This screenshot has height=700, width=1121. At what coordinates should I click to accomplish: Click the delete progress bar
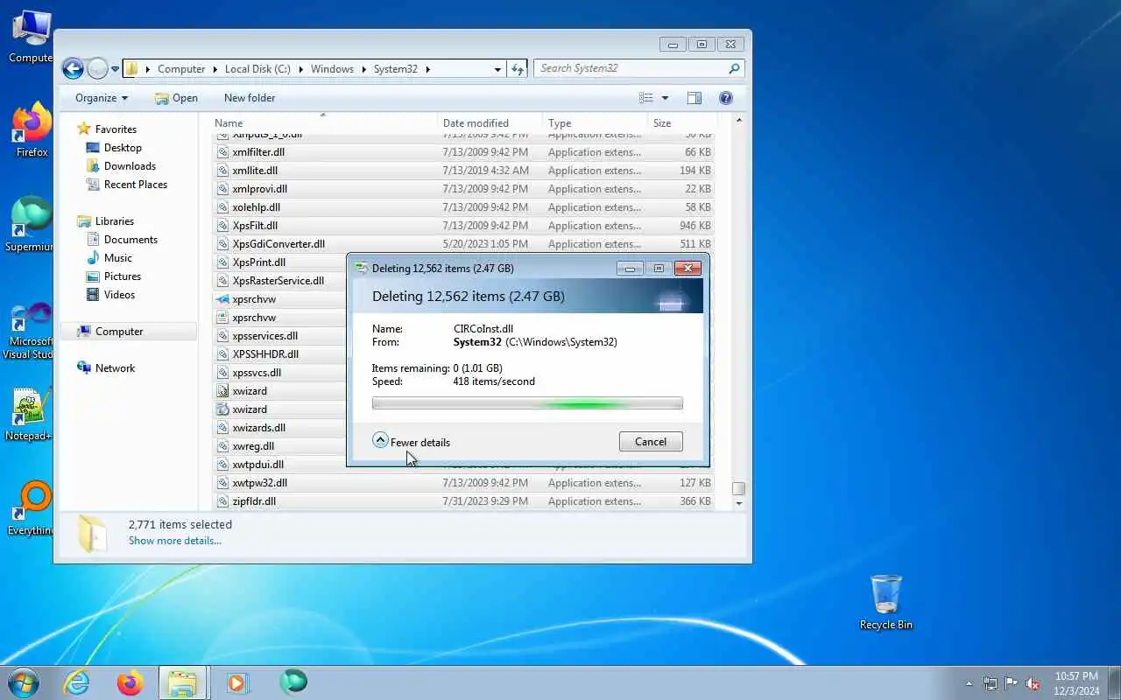[527, 403]
